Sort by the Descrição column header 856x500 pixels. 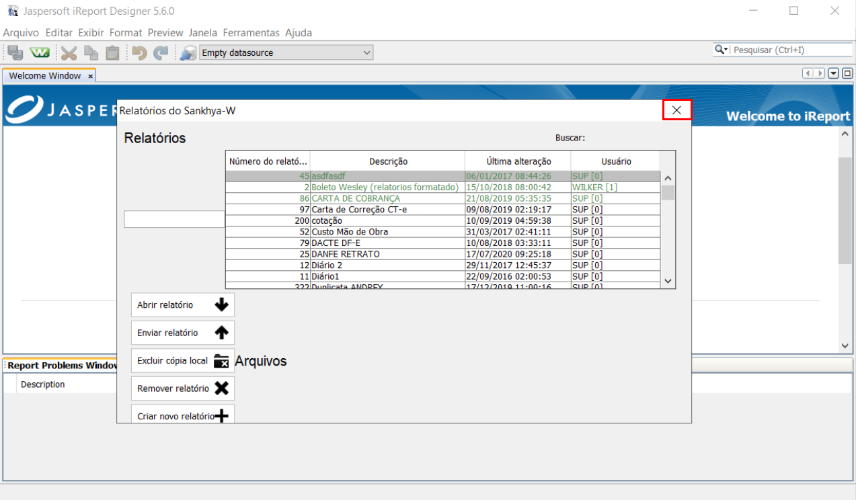(388, 161)
